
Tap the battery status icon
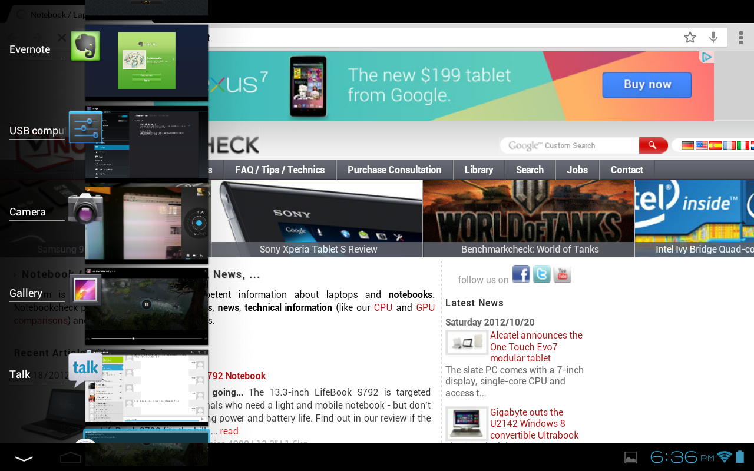point(740,457)
